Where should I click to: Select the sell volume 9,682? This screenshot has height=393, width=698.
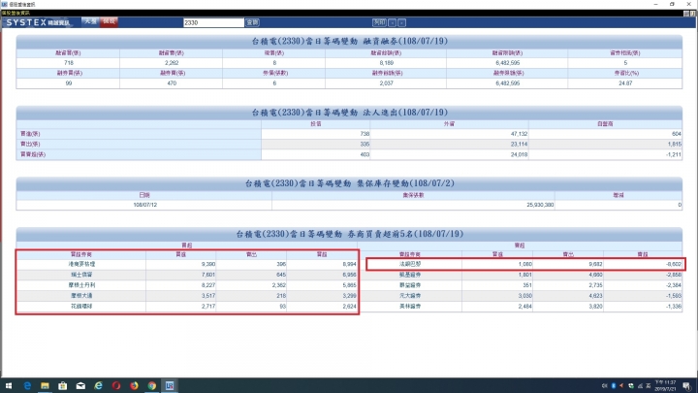pos(595,264)
